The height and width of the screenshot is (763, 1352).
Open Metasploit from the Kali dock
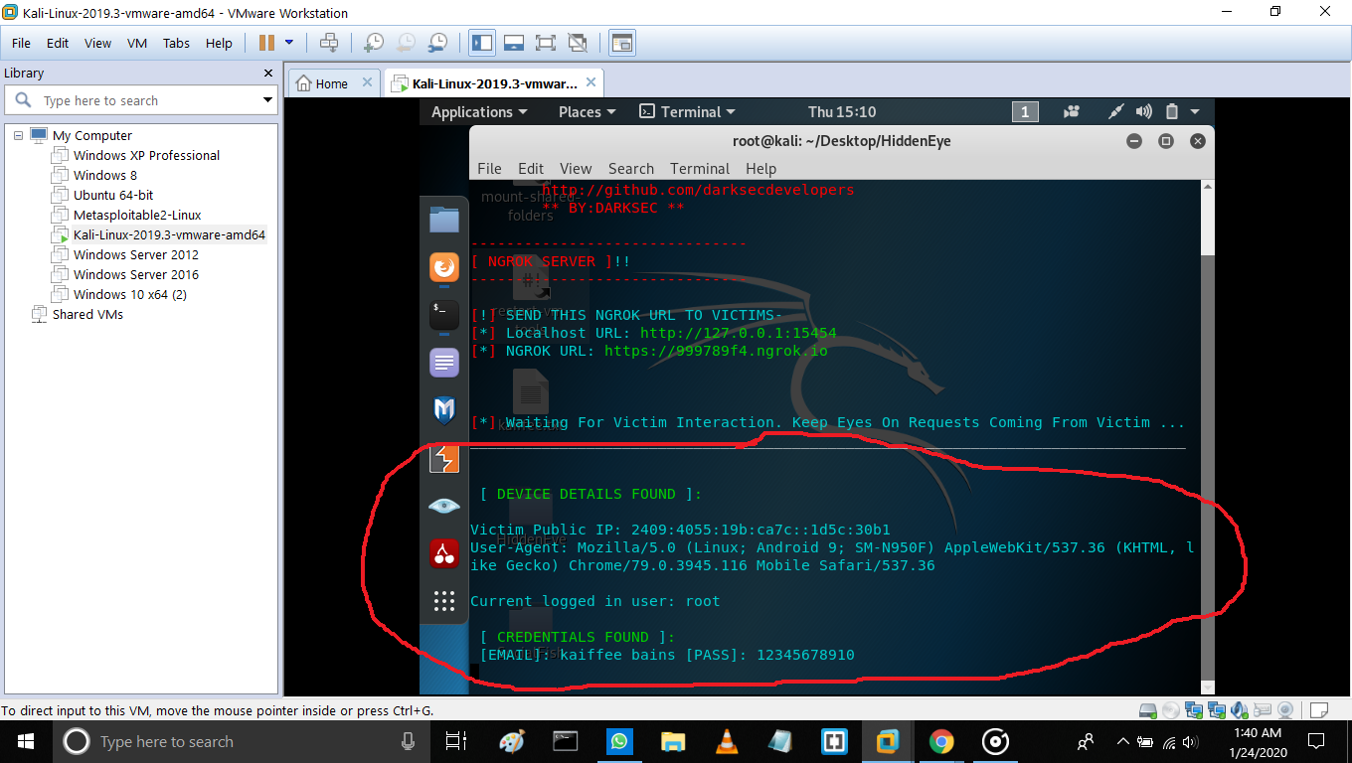coord(444,409)
